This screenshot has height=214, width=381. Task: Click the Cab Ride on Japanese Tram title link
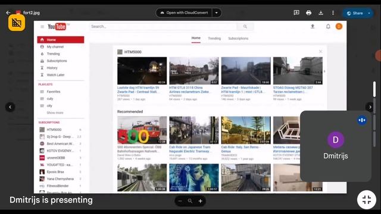pos(190,149)
